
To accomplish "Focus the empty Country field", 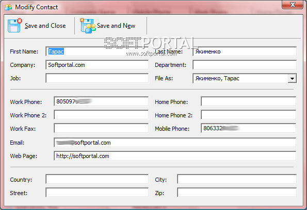I will click(x=97, y=179).
